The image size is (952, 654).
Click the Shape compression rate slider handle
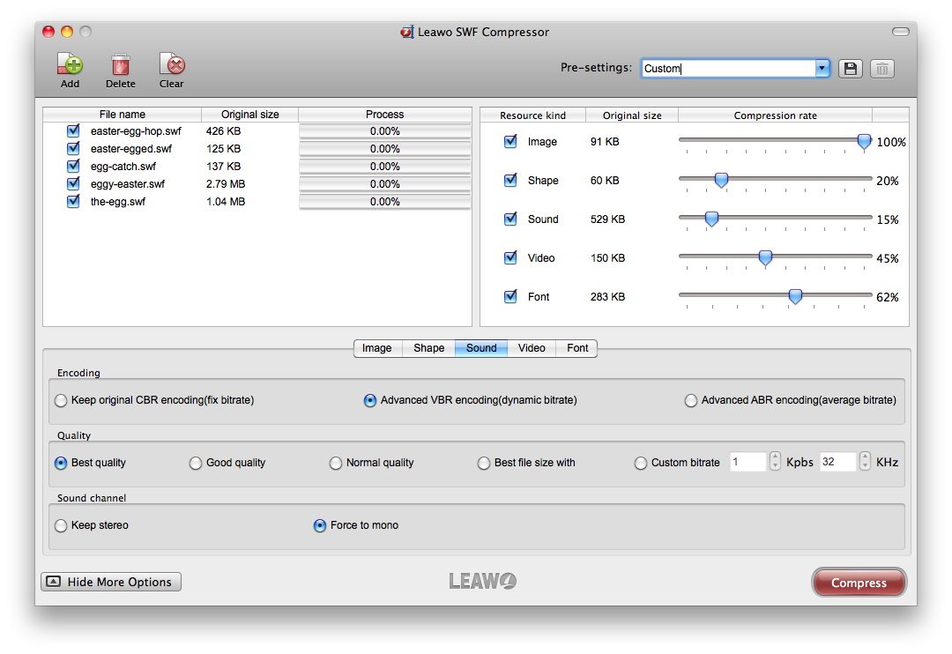click(721, 181)
